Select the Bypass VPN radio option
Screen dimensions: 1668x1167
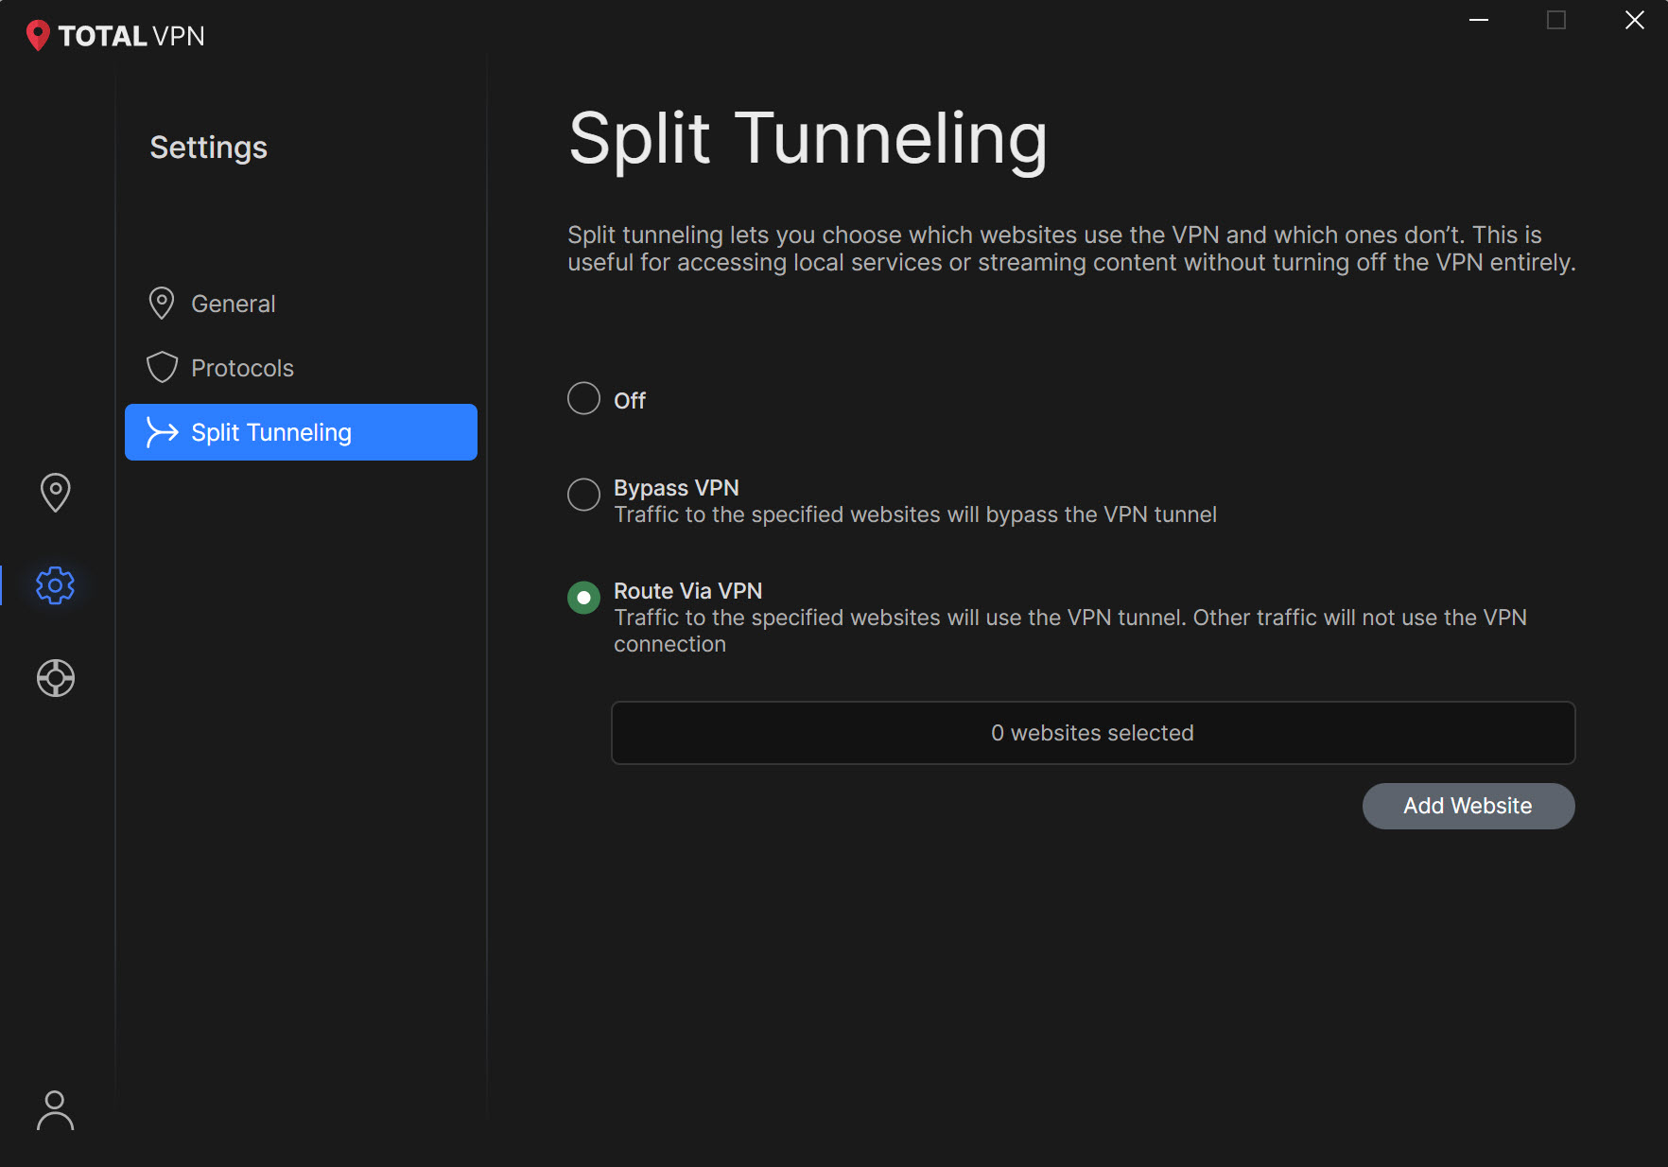coord(583,494)
